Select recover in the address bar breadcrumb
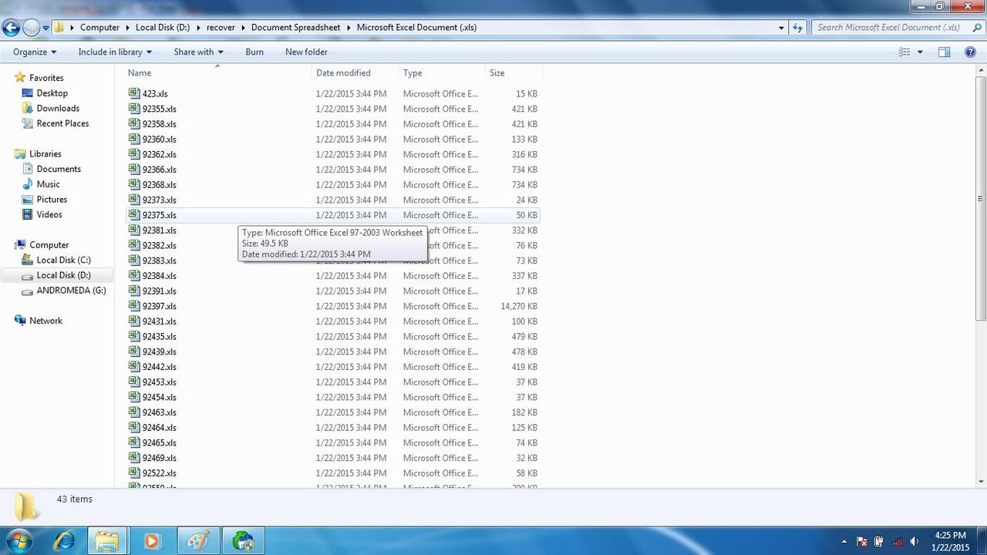The height and width of the screenshot is (555, 987). (x=221, y=27)
